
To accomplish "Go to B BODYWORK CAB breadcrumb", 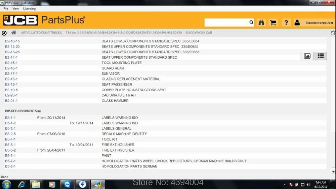I will click(199, 33).
